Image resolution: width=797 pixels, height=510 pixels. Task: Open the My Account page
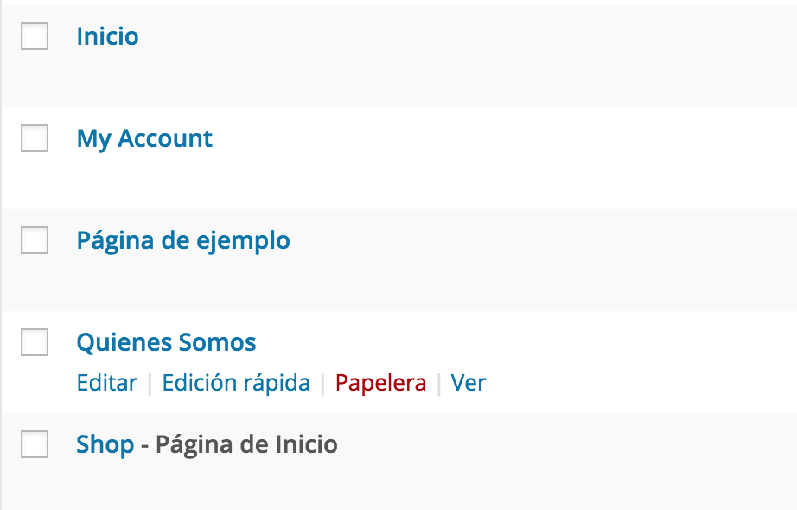point(145,138)
